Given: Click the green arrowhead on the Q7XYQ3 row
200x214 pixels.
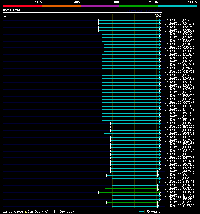Looking at the screenshot, I should 158,202.
